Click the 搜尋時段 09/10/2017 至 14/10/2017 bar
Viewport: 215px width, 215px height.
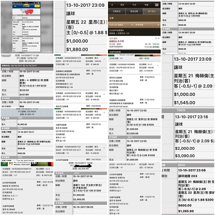click(x=27, y=66)
